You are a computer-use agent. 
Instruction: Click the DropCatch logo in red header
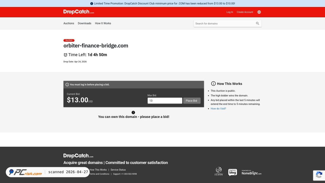(79, 12)
